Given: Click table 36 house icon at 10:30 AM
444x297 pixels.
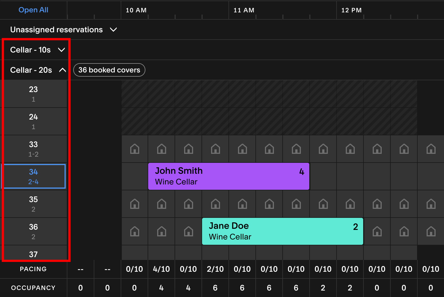Looking at the screenshot, I should (189, 231).
